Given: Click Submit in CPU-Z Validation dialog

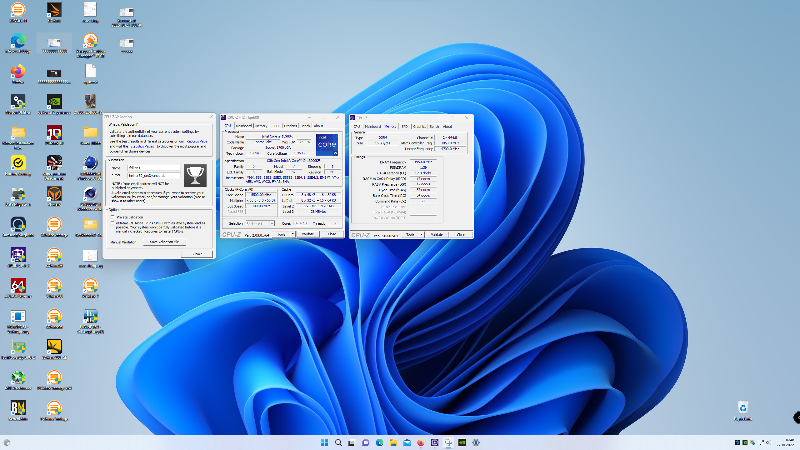Looking at the screenshot, I should 197,254.
